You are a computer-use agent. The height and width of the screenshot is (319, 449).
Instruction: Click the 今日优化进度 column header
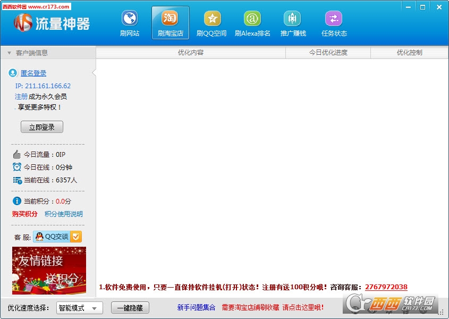(x=328, y=53)
